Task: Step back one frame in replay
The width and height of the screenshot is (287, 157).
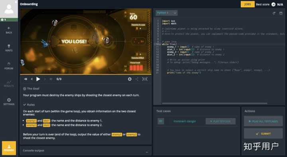Action: click(x=32, y=79)
